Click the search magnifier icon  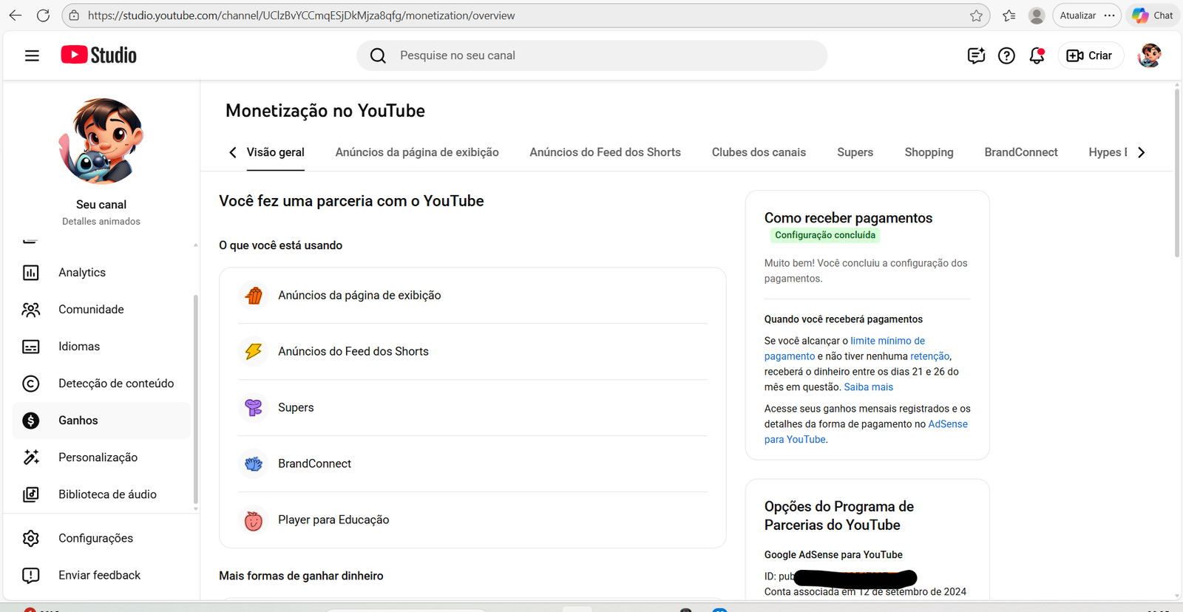(378, 55)
